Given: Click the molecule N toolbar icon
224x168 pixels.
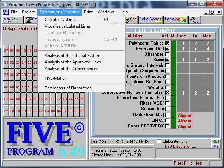Looking at the screenshot, I should point(195,20).
